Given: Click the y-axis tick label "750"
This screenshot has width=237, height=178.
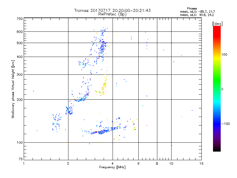Looking at the screenshot, I should click(x=20, y=19).
